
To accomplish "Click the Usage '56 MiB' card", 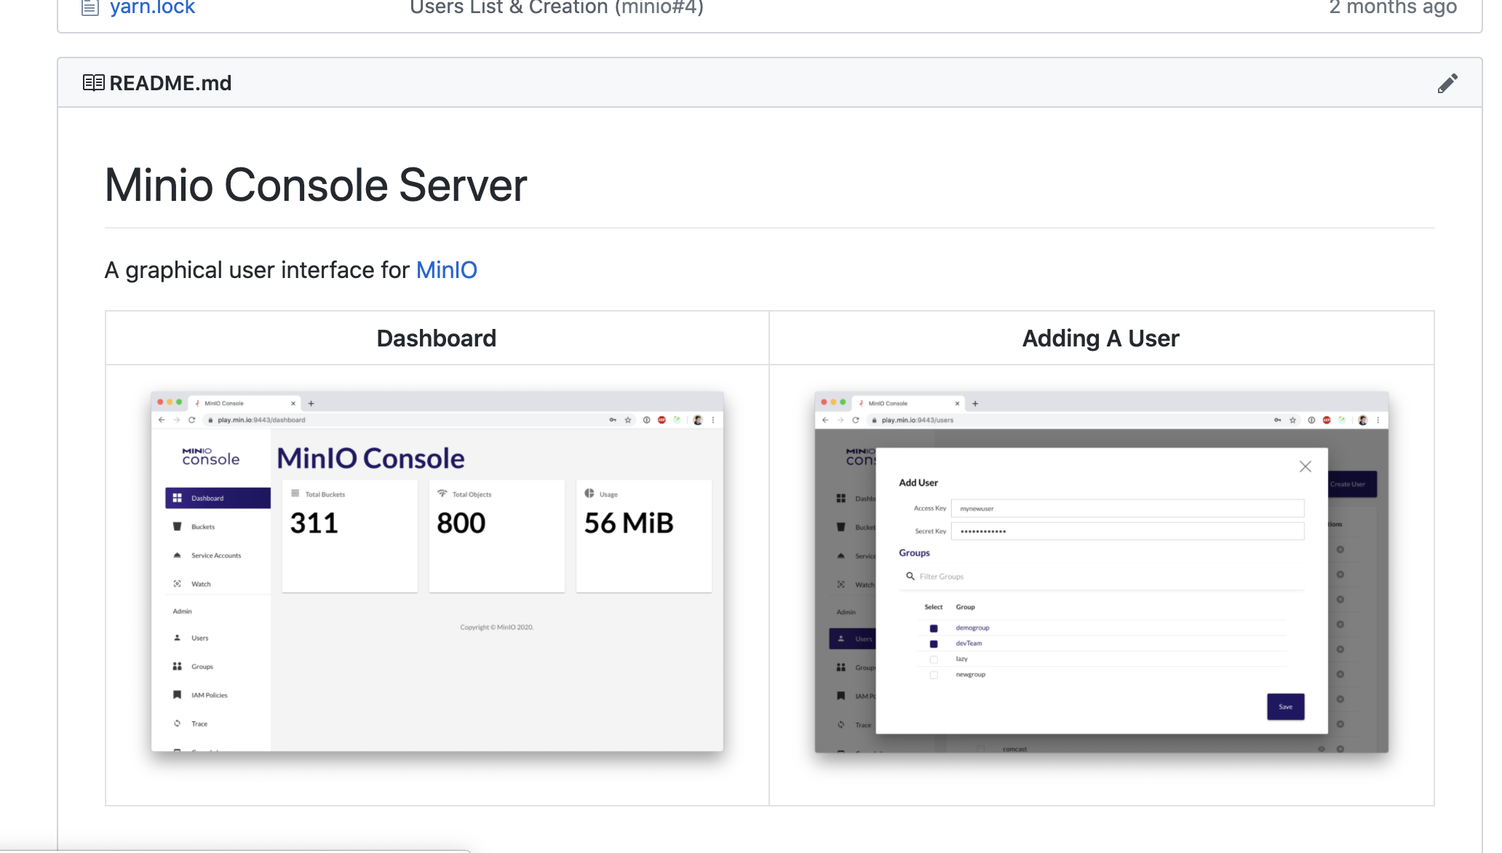I will (x=644, y=536).
